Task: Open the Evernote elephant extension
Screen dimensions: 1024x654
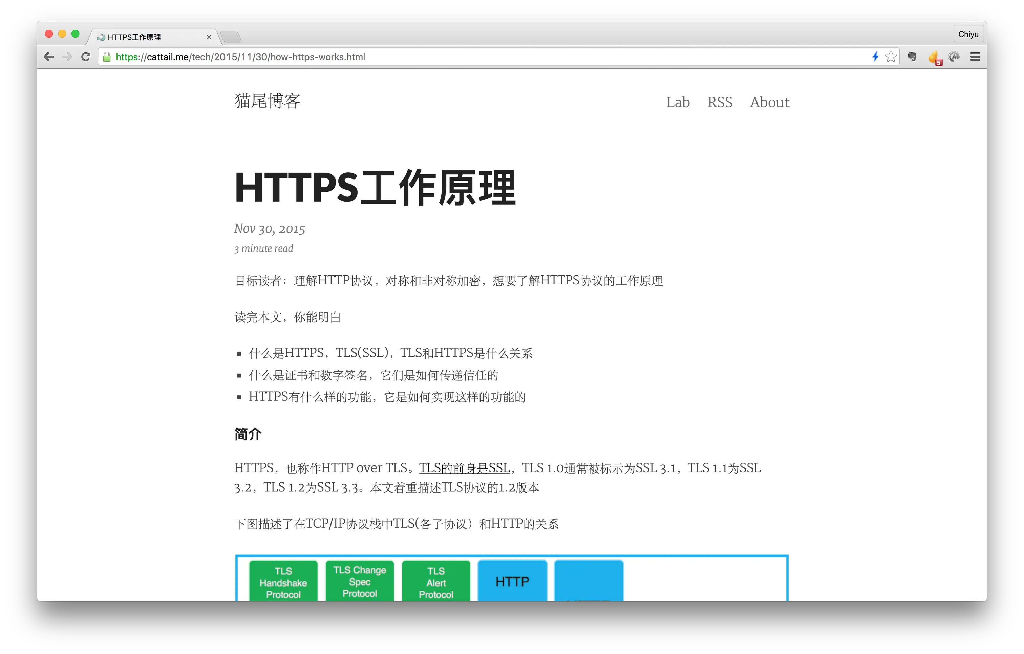Action: [x=912, y=57]
